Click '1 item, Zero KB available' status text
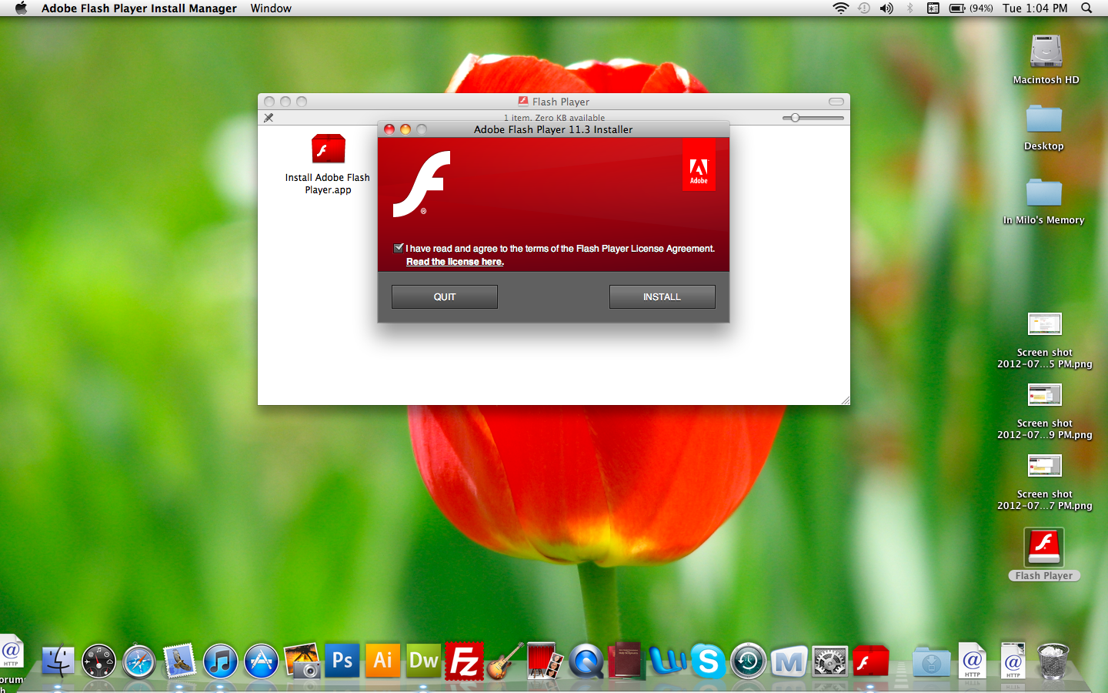This screenshot has height=693, width=1108. [554, 118]
